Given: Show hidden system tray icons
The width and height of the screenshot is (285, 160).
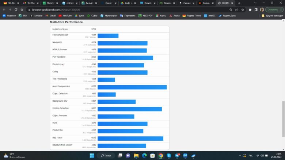Looking at the screenshot, I should pos(240,156).
